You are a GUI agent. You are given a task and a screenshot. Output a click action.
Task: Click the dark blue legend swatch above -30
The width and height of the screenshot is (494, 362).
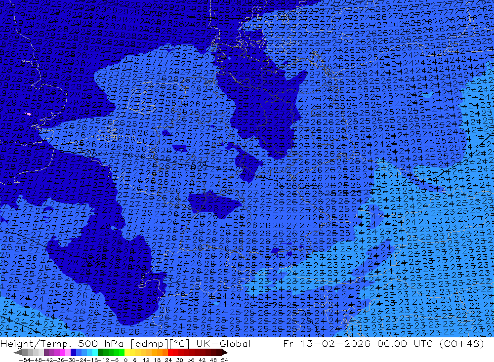click(x=73, y=353)
